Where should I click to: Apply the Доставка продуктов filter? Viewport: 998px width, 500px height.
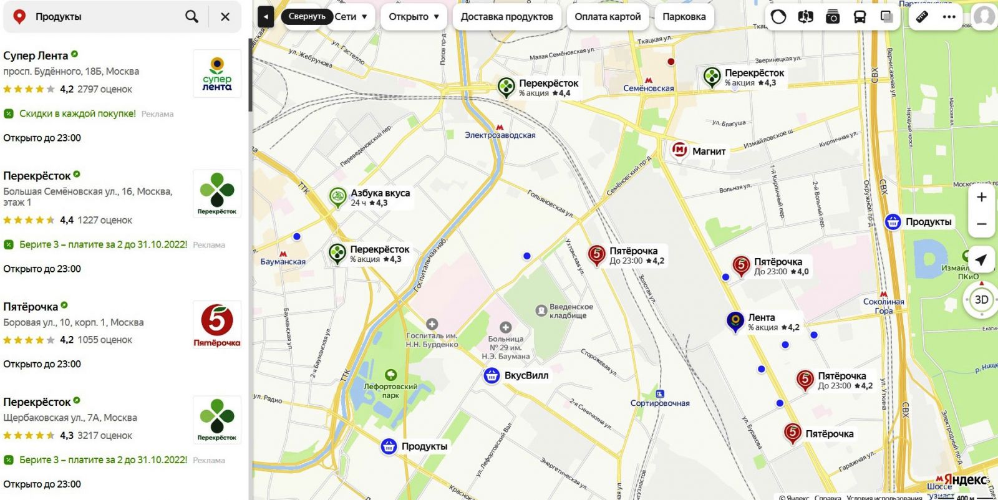click(x=506, y=17)
